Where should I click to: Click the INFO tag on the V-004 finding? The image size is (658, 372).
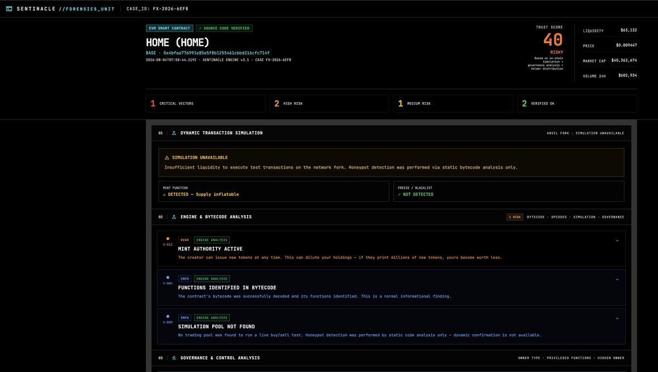[x=185, y=279]
